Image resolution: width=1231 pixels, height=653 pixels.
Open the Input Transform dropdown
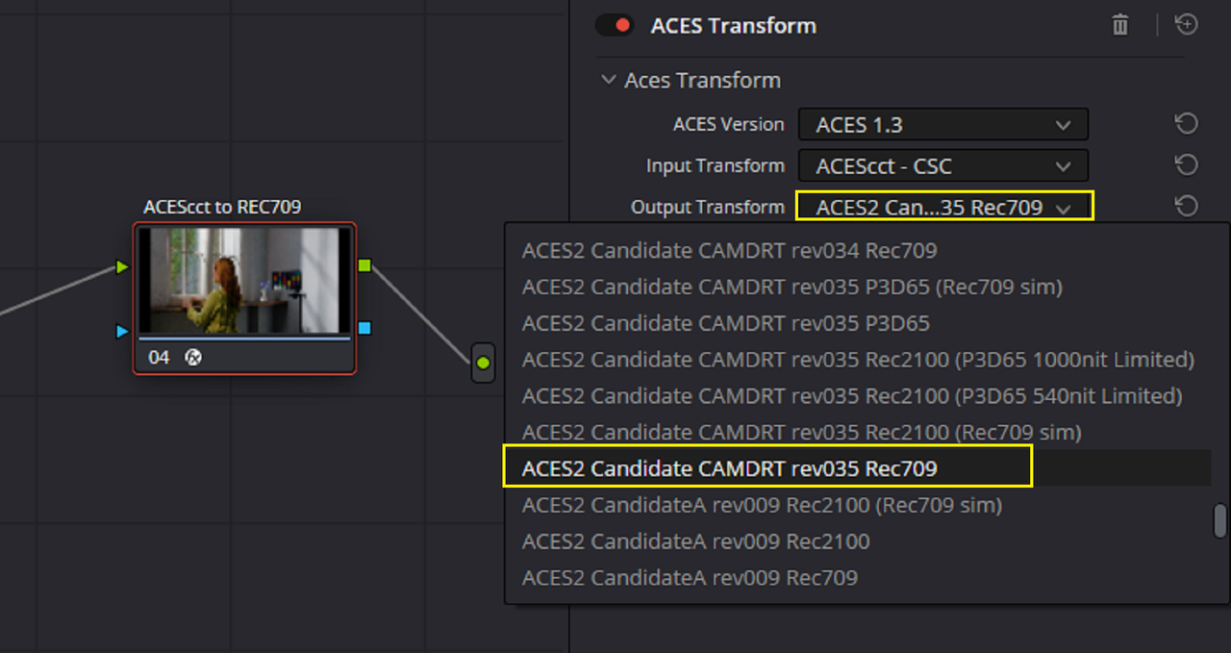tap(943, 165)
